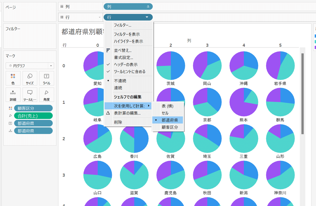Toggle ヘッダーの表示 checkmark option

tap(129, 64)
